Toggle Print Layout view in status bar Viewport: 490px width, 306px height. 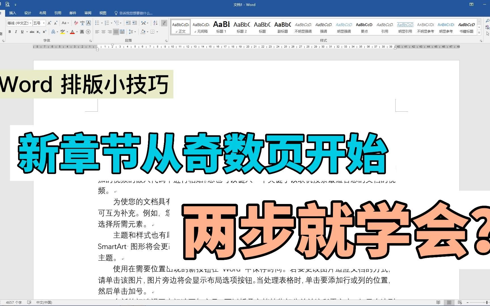coord(449,303)
